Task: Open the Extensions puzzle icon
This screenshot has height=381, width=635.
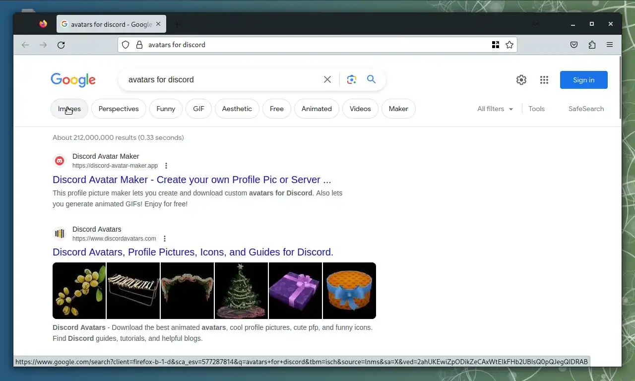Action: [592, 45]
